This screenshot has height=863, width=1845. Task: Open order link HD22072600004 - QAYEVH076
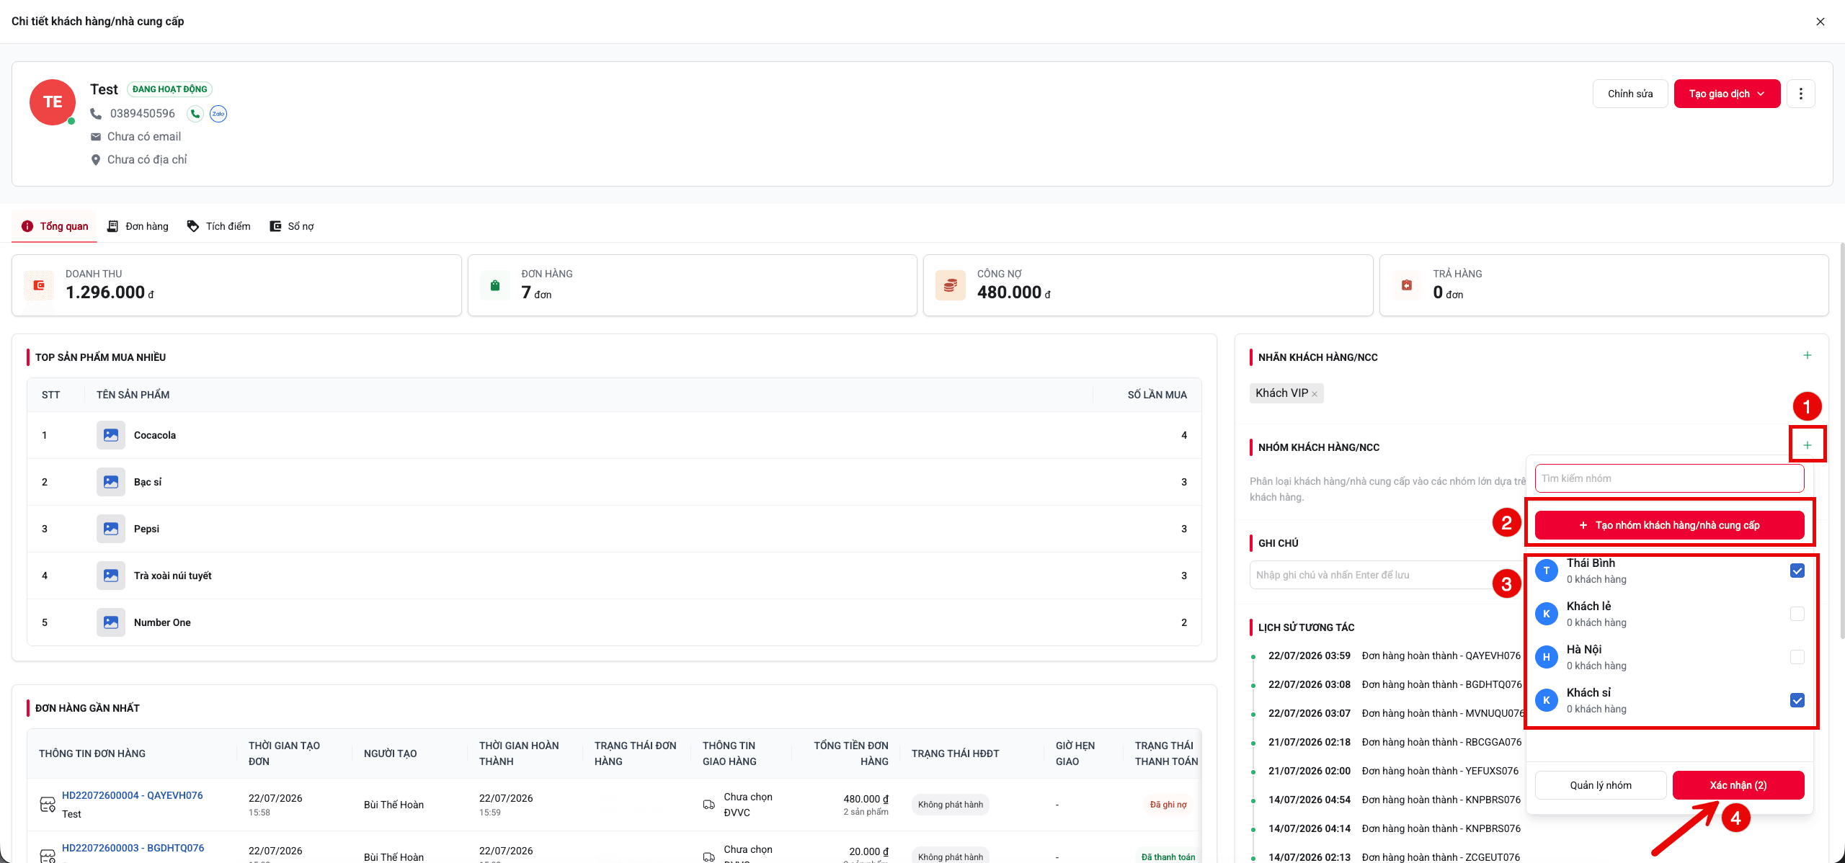pyautogui.click(x=133, y=795)
